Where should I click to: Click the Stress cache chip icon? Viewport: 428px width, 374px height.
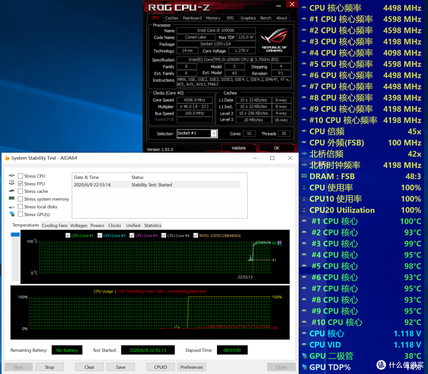point(12,191)
